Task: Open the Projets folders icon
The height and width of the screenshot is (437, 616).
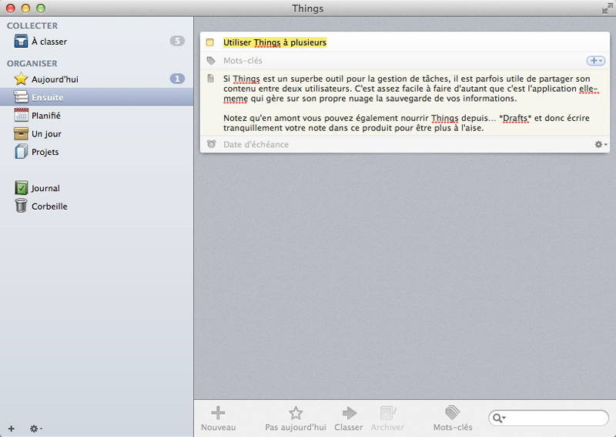Action: pos(21,152)
